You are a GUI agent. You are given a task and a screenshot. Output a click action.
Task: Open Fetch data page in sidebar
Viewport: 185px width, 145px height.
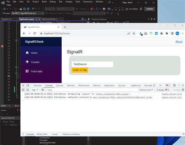(x=34, y=71)
